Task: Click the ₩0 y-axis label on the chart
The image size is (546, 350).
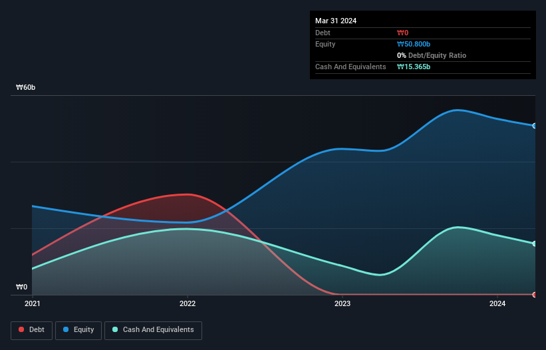Action: click(21, 287)
